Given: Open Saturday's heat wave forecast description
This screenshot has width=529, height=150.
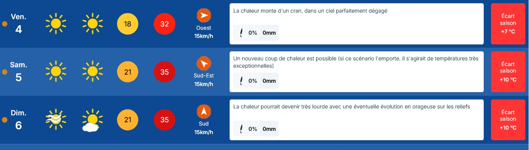Looking at the screenshot, I should click(356, 62).
